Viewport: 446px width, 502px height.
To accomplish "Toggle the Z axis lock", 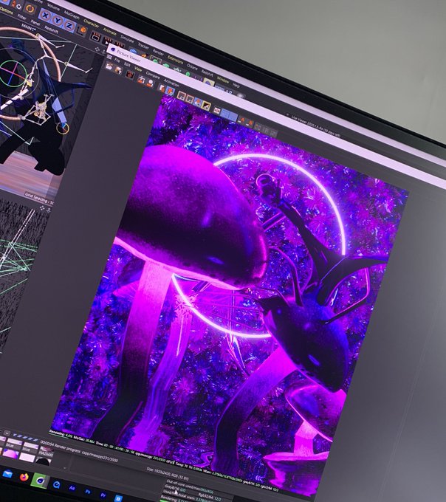I will [69, 26].
